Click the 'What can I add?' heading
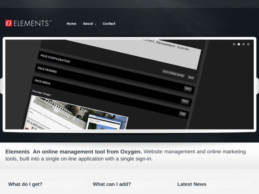This screenshot has height=194, width=259. click(x=112, y=184)
